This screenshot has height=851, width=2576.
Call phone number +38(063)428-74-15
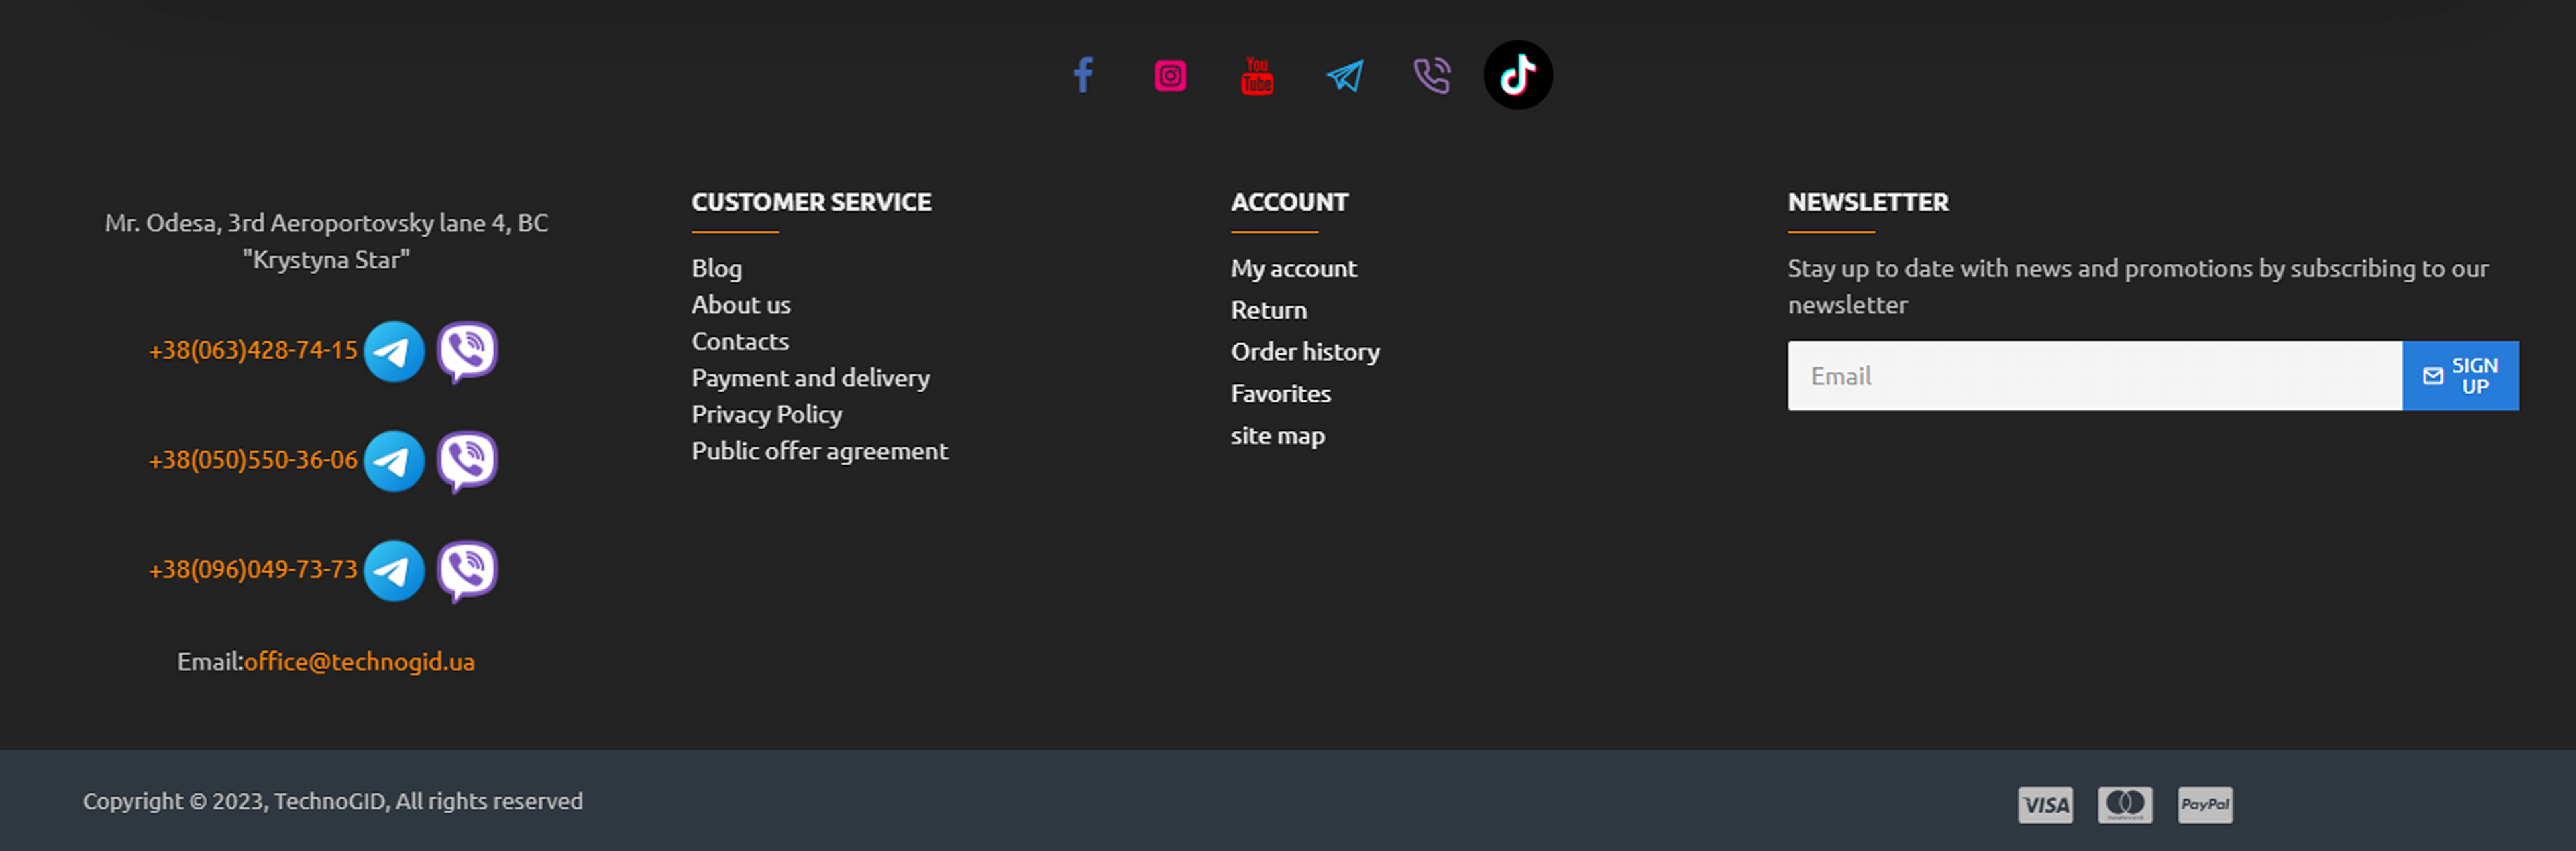pos(253,350)
